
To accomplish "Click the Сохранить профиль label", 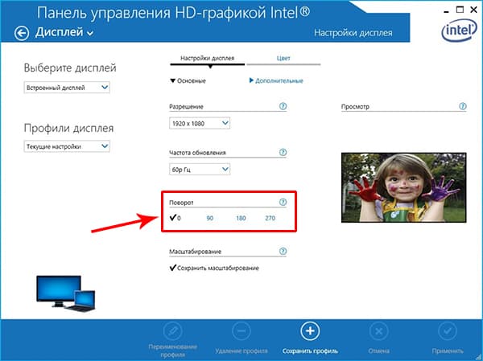I will 310,351.
